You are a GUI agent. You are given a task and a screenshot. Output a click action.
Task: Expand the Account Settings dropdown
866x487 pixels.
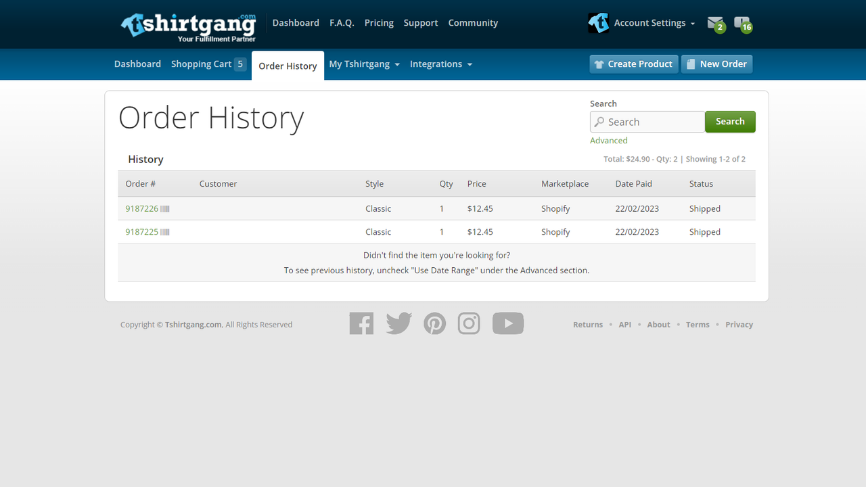654,23
